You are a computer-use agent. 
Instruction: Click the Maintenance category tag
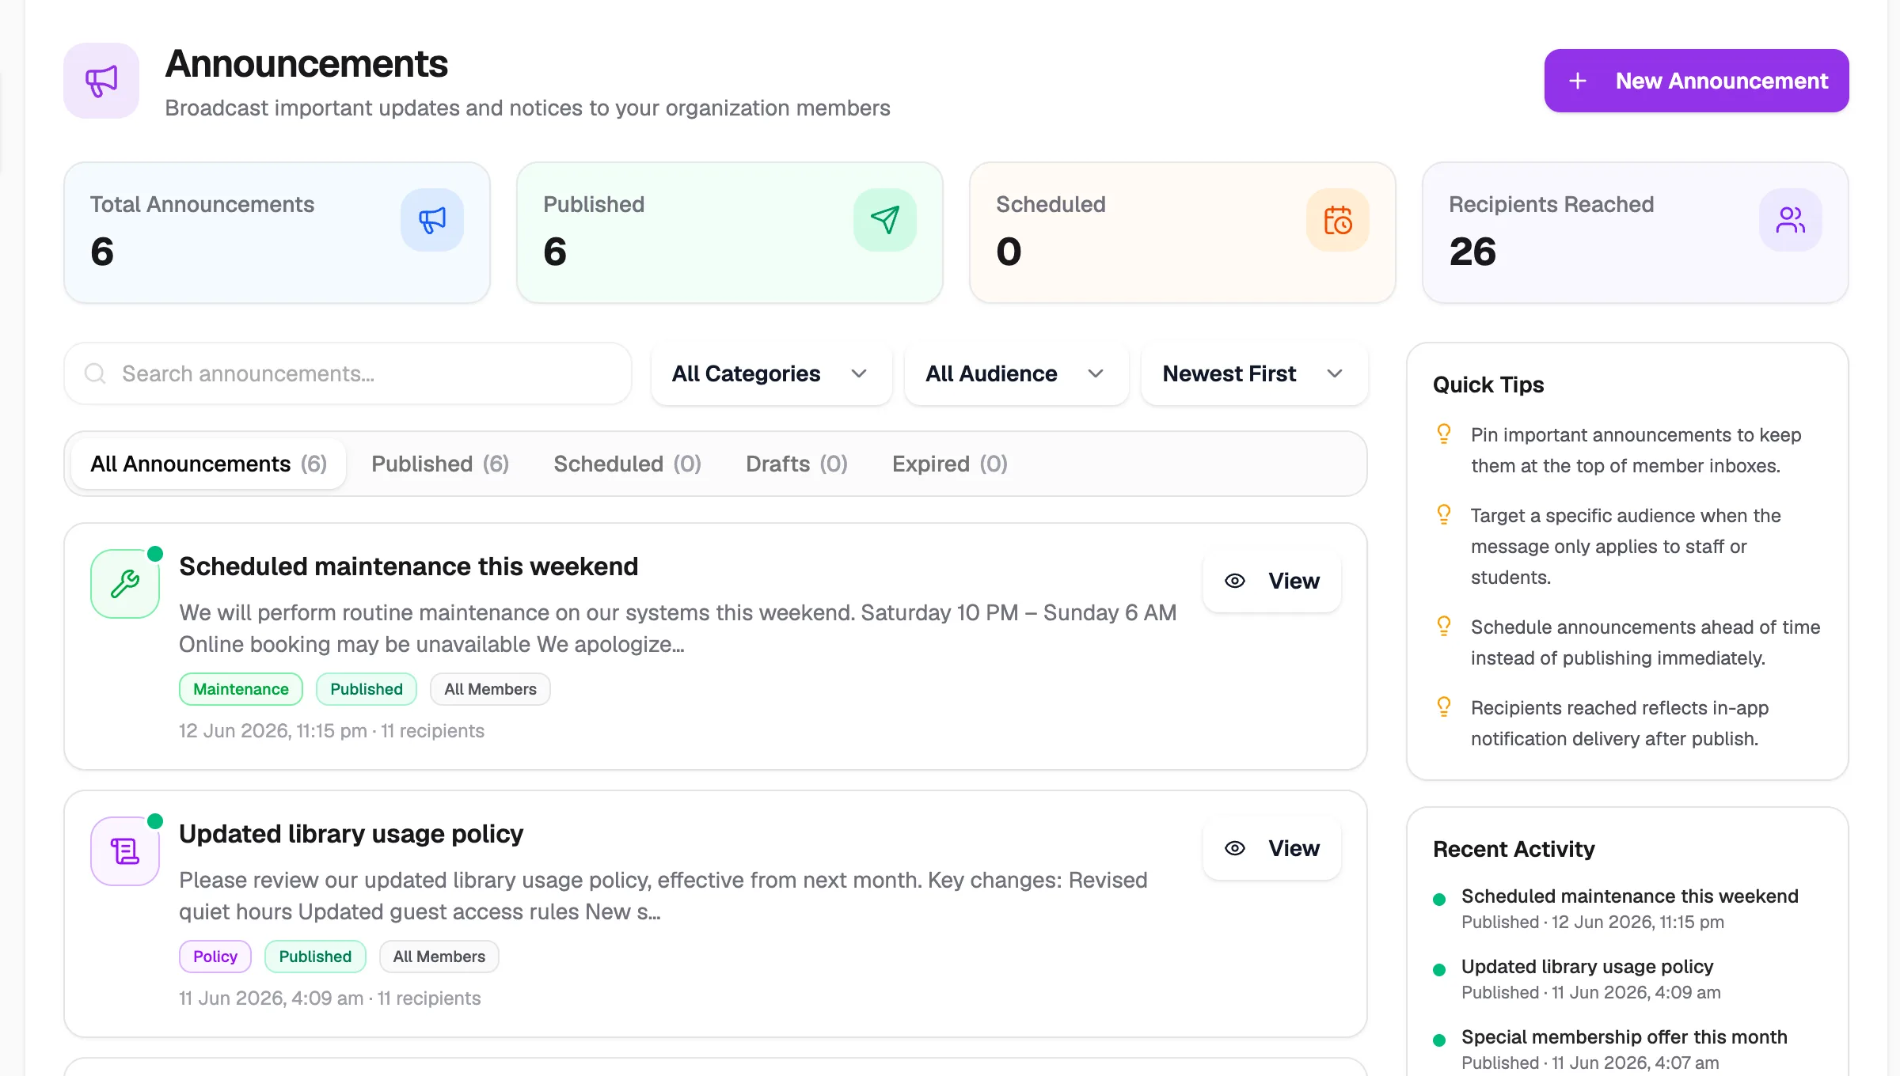(x=241, y=689)
